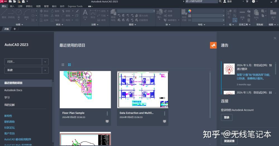The width and height of the screenshot is (279, 146).
Task: Open the Community Forums (社区论坛) link
Action: [x=9, y=128]
